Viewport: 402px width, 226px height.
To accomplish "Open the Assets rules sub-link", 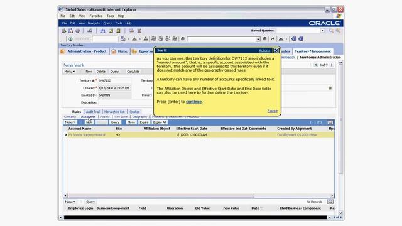I will pyautogui.click(x=105, y=117).
